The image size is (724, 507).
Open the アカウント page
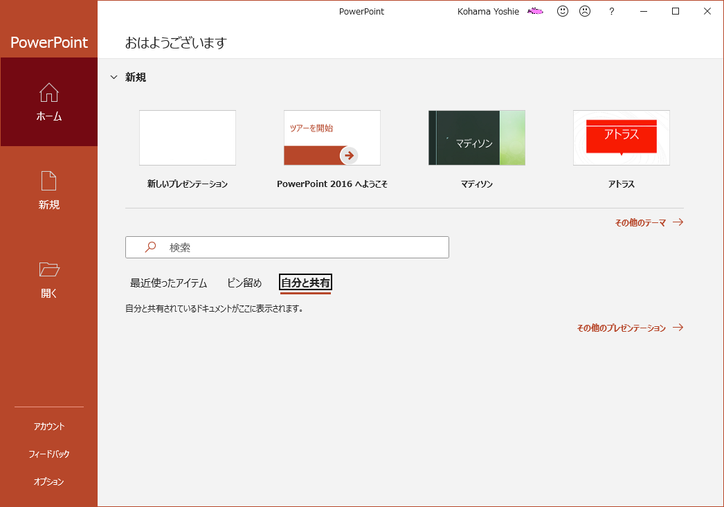[x=49, y=426]
